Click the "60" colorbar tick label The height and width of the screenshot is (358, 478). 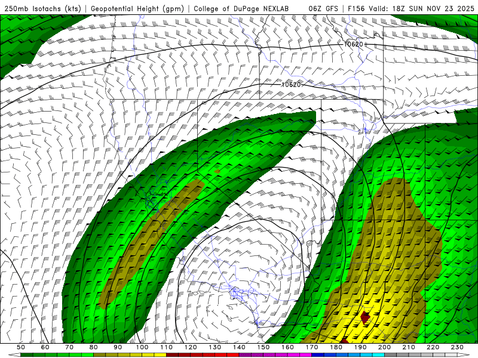[x=45, y=347]
